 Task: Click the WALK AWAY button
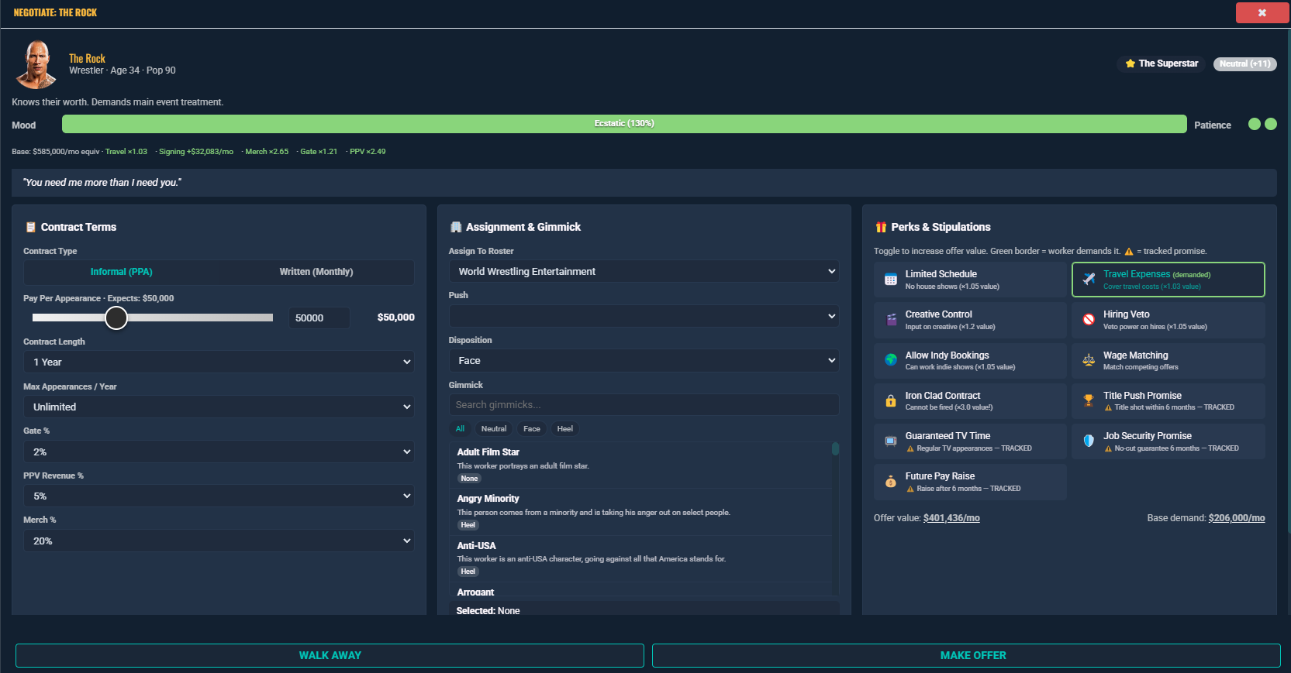click(330, 655)
